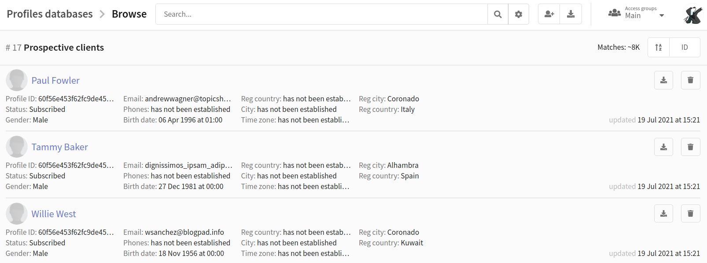Image resolution: width=707 pixels, height=263 pixels.
Task: Delete Willie West's profile with trash icon
Action: click(x=691, y=214)
